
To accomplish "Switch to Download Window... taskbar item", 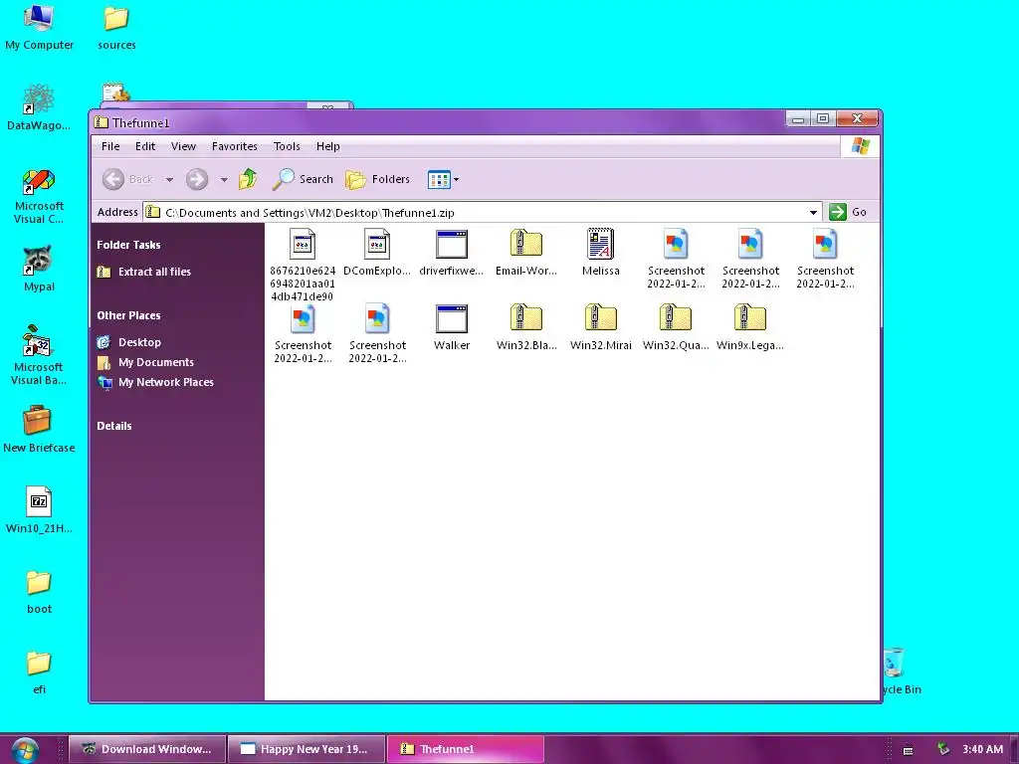I will click(x=147, y=749).
